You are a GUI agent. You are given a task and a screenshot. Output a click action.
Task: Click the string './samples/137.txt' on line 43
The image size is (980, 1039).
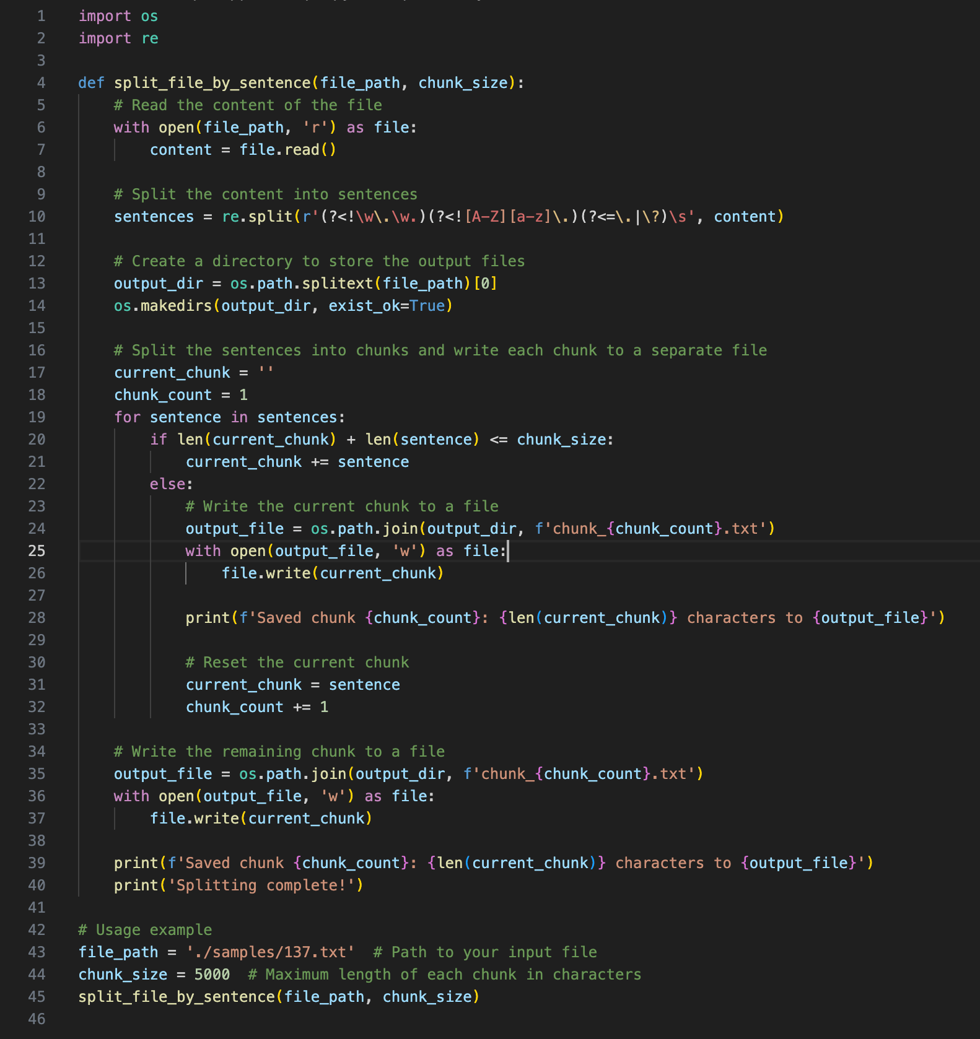[270, 952]
